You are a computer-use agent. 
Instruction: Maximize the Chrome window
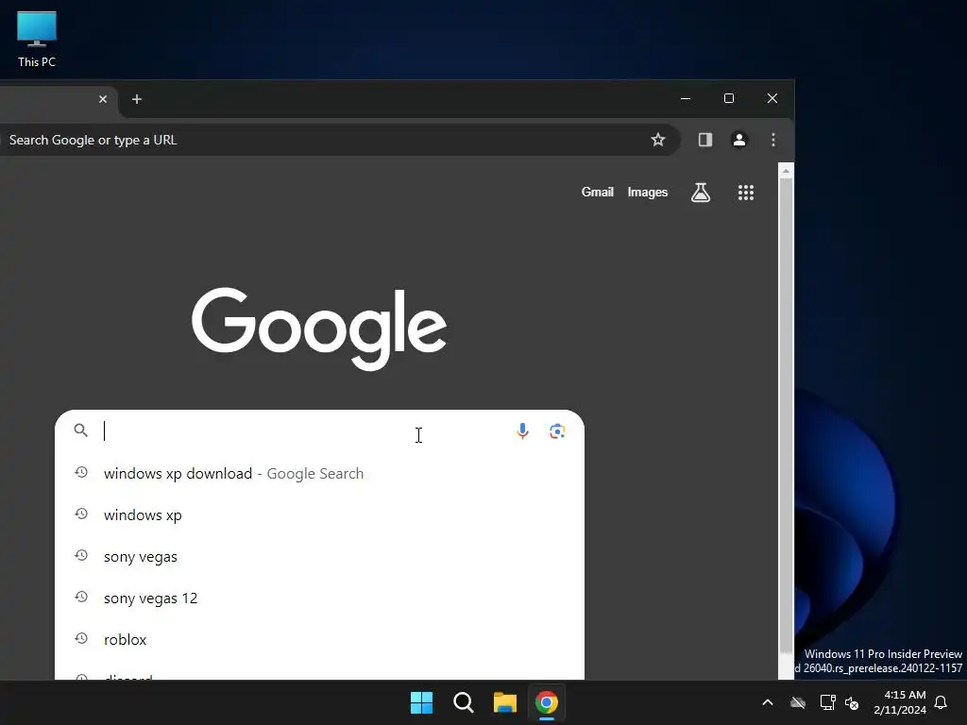tap(728, 98)
